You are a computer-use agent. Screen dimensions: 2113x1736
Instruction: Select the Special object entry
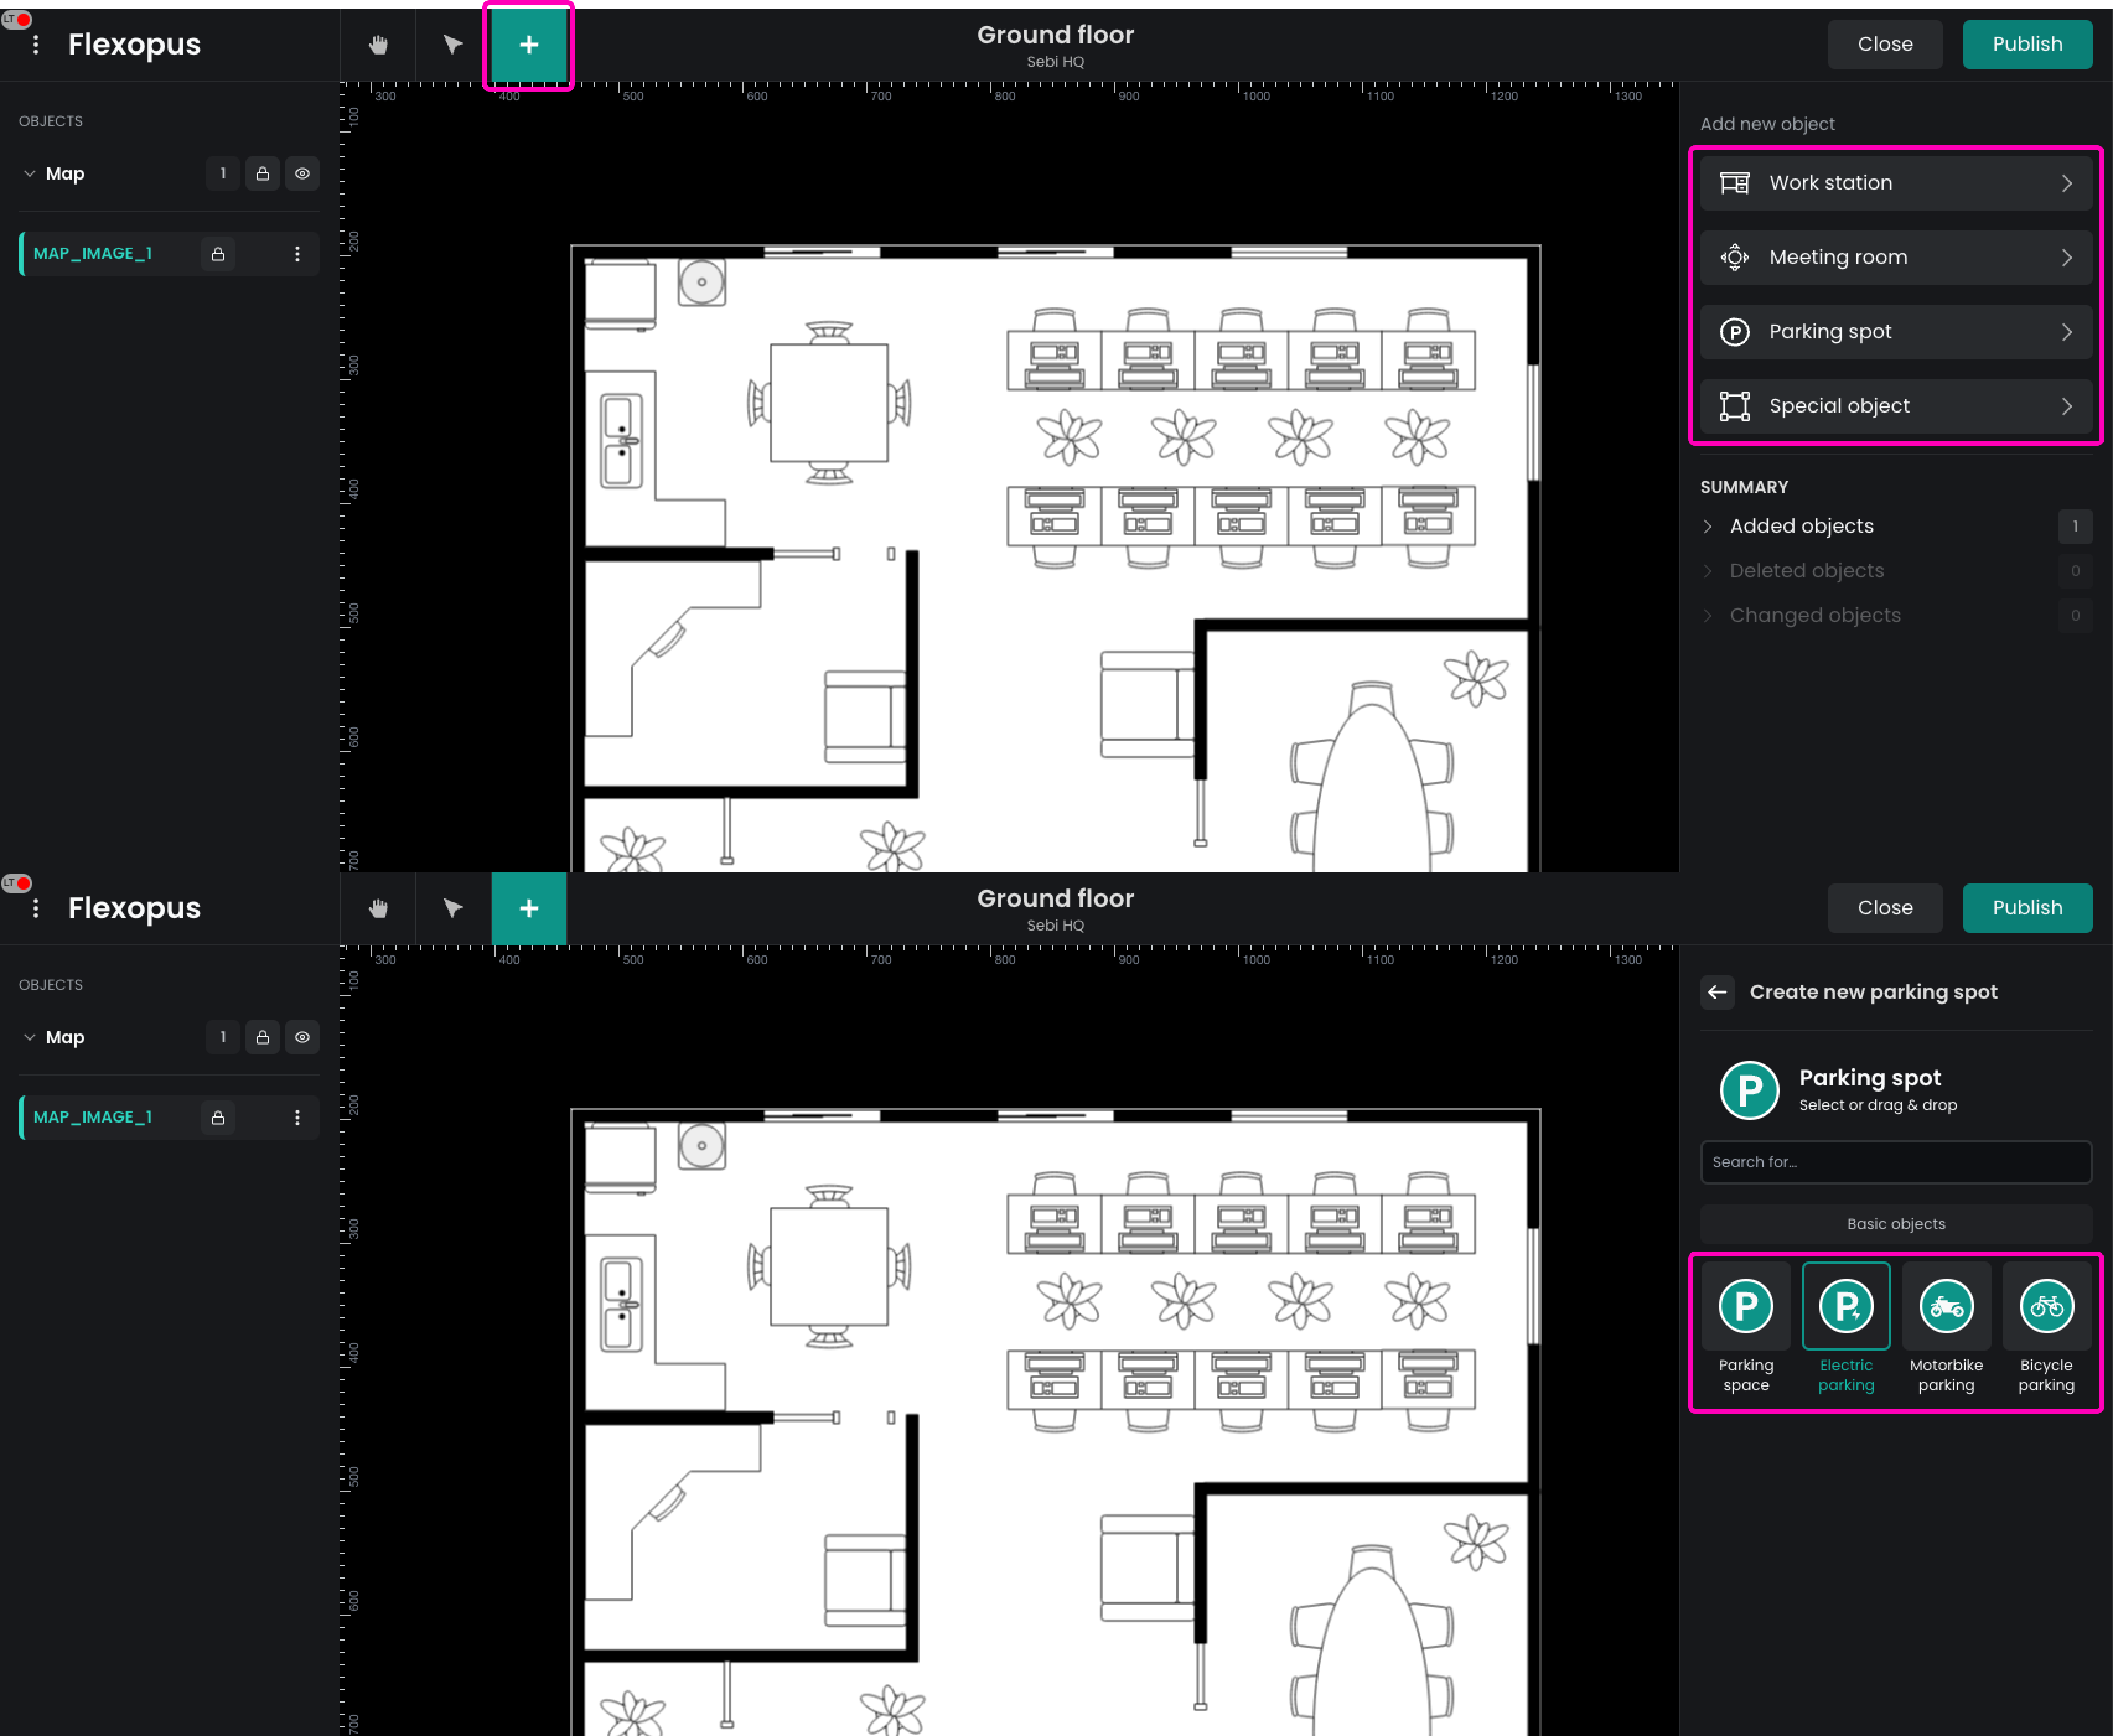(x=1895, y=406)
